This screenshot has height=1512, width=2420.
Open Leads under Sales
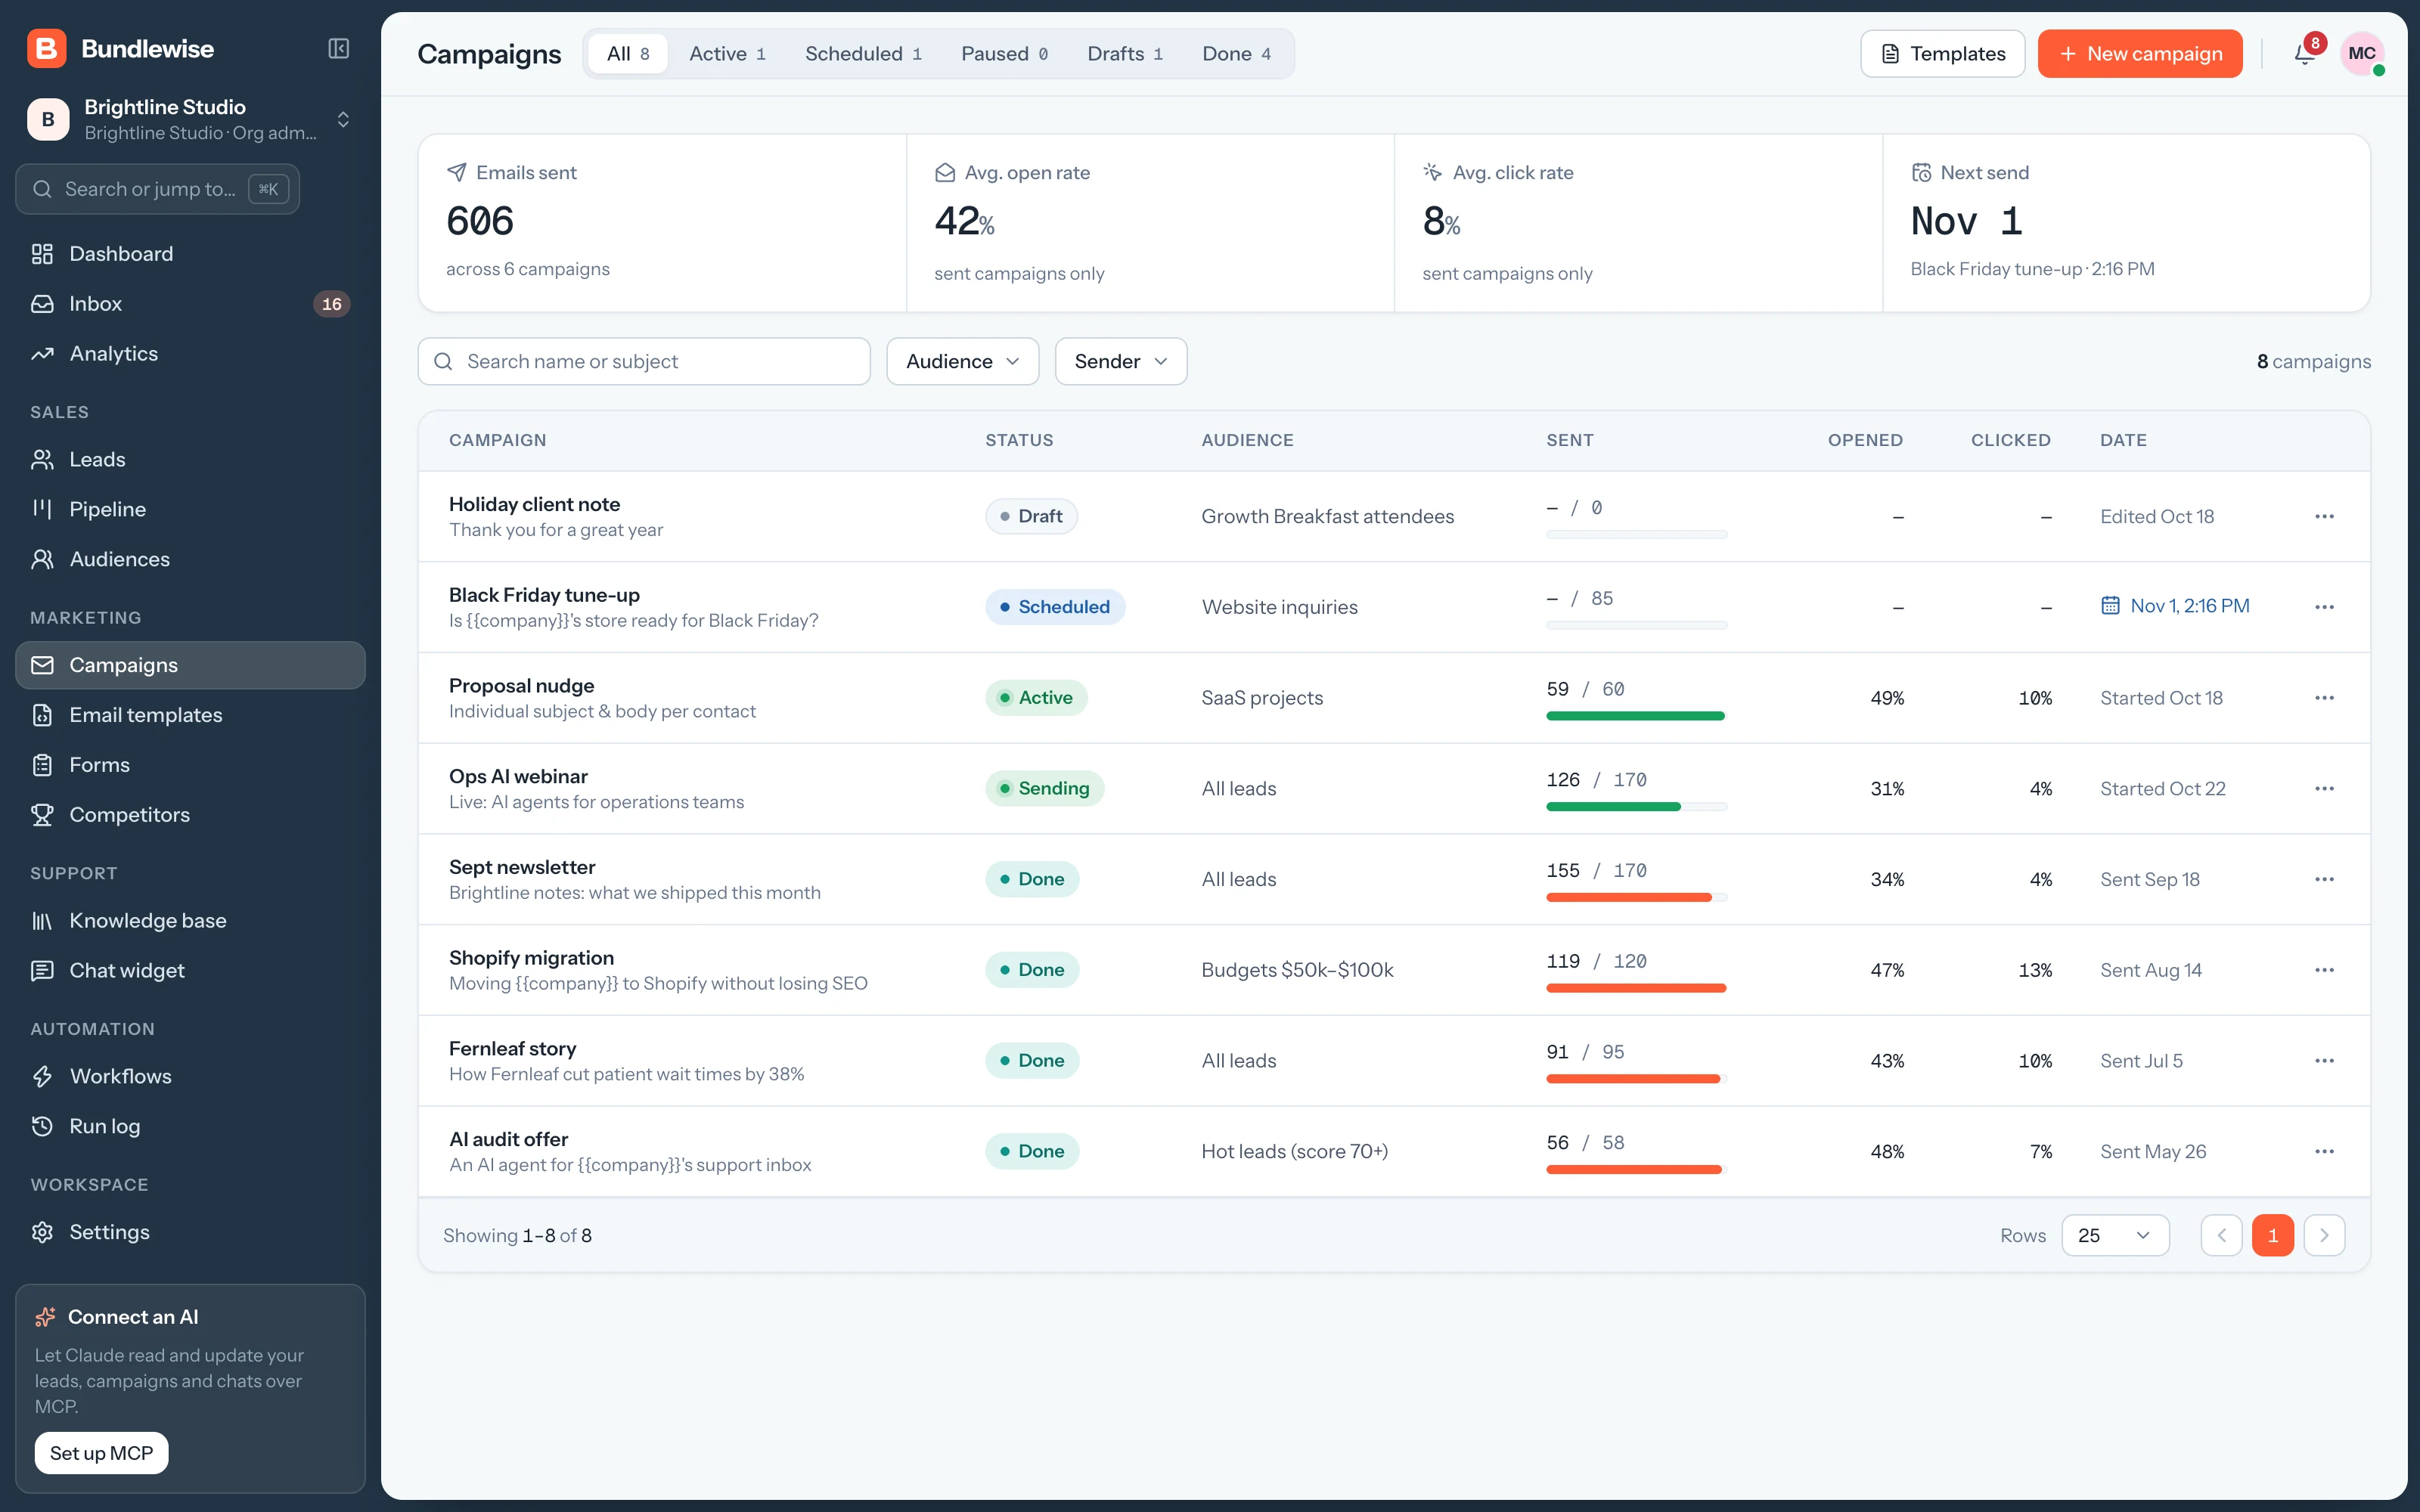pyautogui.click(x=190, y=460)
